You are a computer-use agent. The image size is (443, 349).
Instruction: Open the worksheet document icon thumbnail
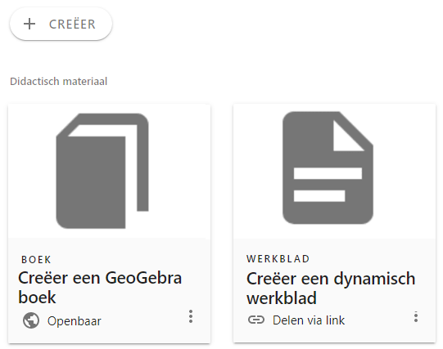[x=328, y=168]
